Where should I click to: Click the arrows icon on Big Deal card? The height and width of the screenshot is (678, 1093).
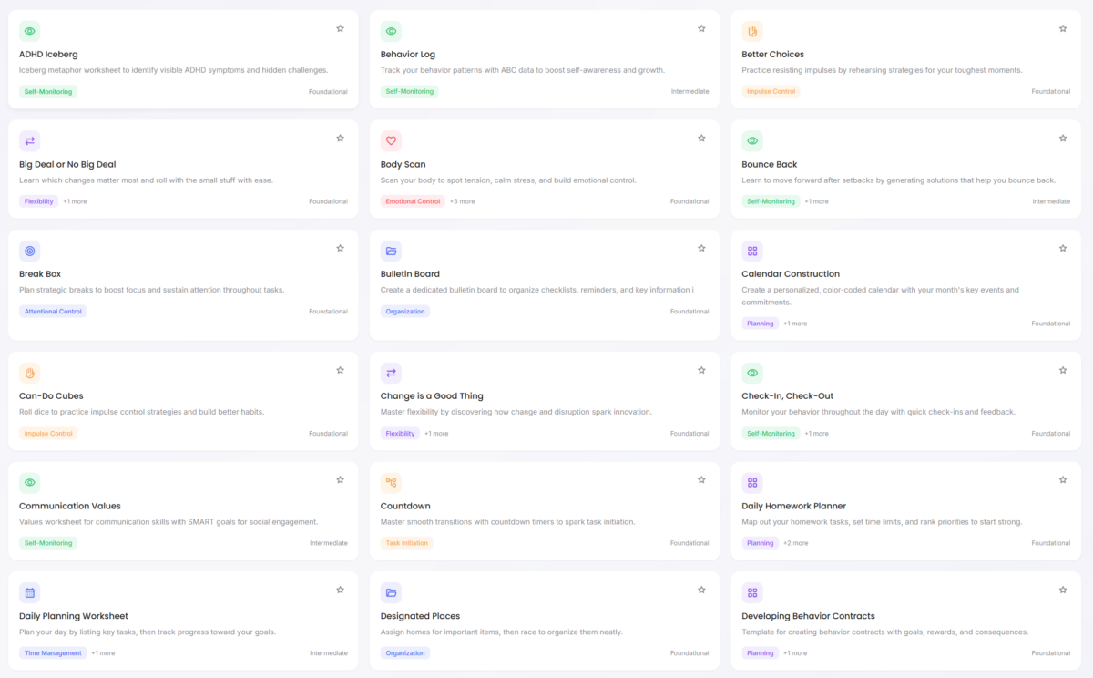point(30,141)
